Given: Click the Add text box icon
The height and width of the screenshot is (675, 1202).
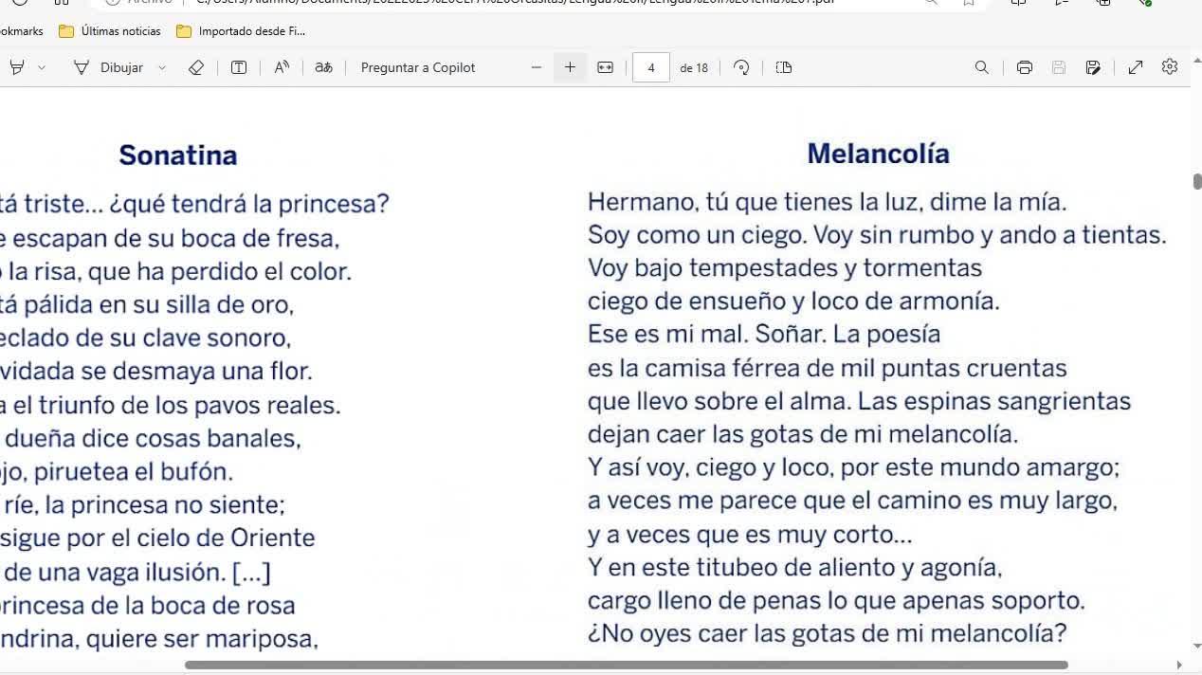Looking at the screenshot, I should click(239, 67).
